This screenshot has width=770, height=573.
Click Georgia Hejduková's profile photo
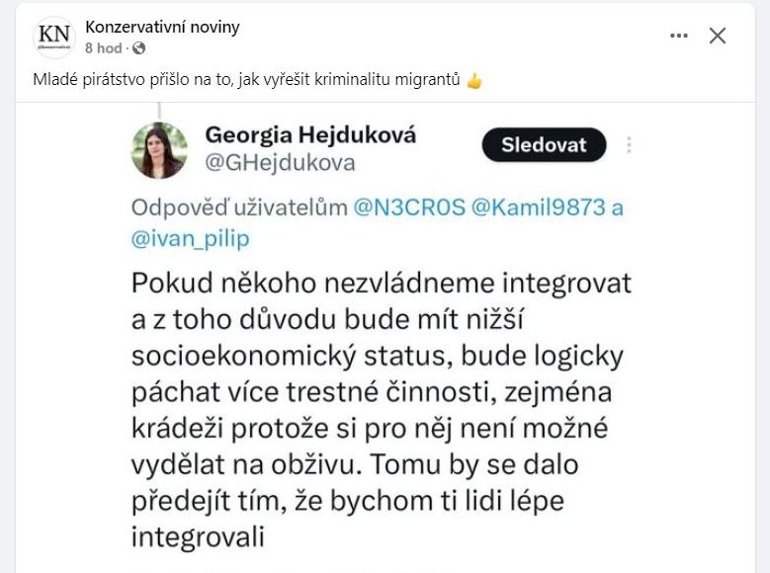tap(159, 150)
